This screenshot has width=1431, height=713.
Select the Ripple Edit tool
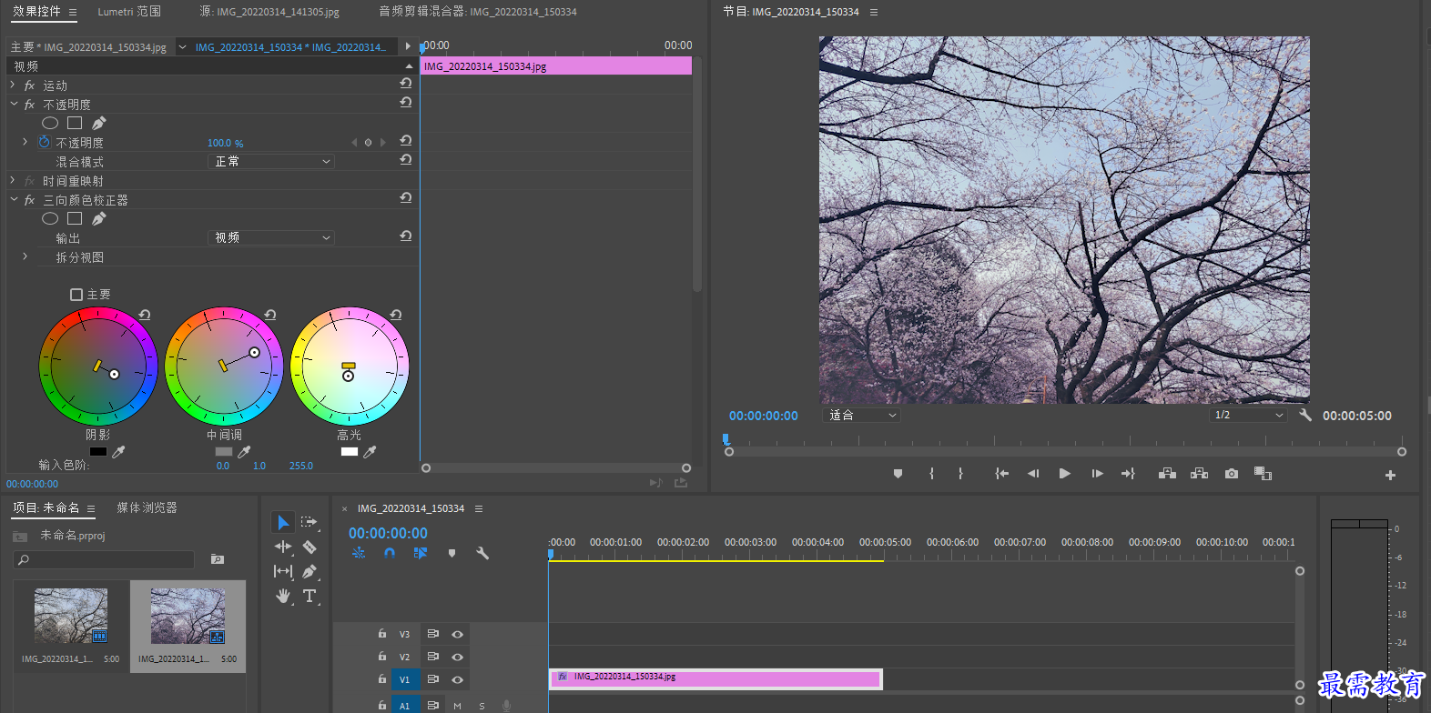tap(283, 547)
